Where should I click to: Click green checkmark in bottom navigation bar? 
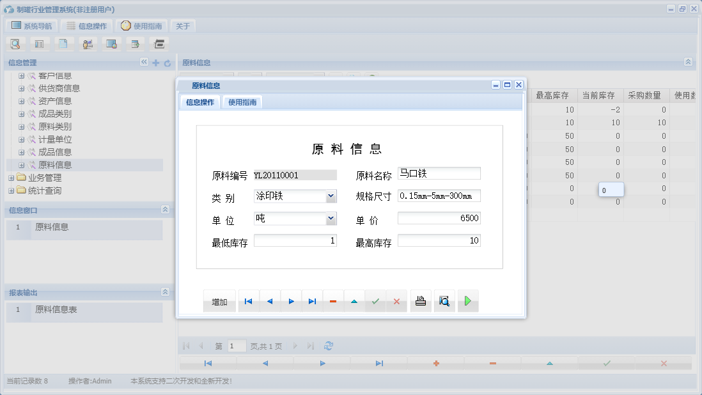607,363
